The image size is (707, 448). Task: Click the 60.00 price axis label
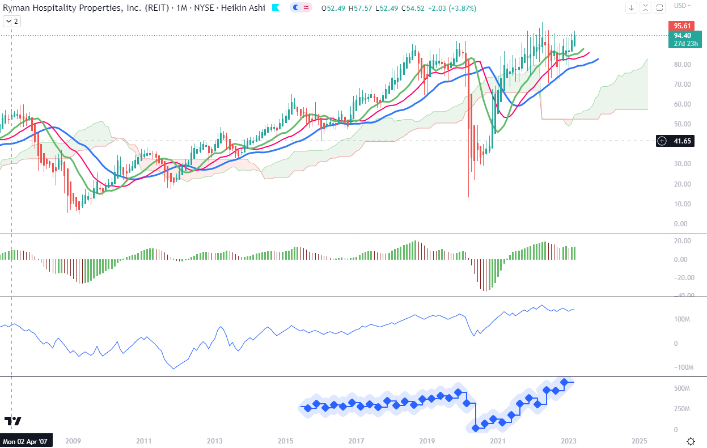coord(682,104)
